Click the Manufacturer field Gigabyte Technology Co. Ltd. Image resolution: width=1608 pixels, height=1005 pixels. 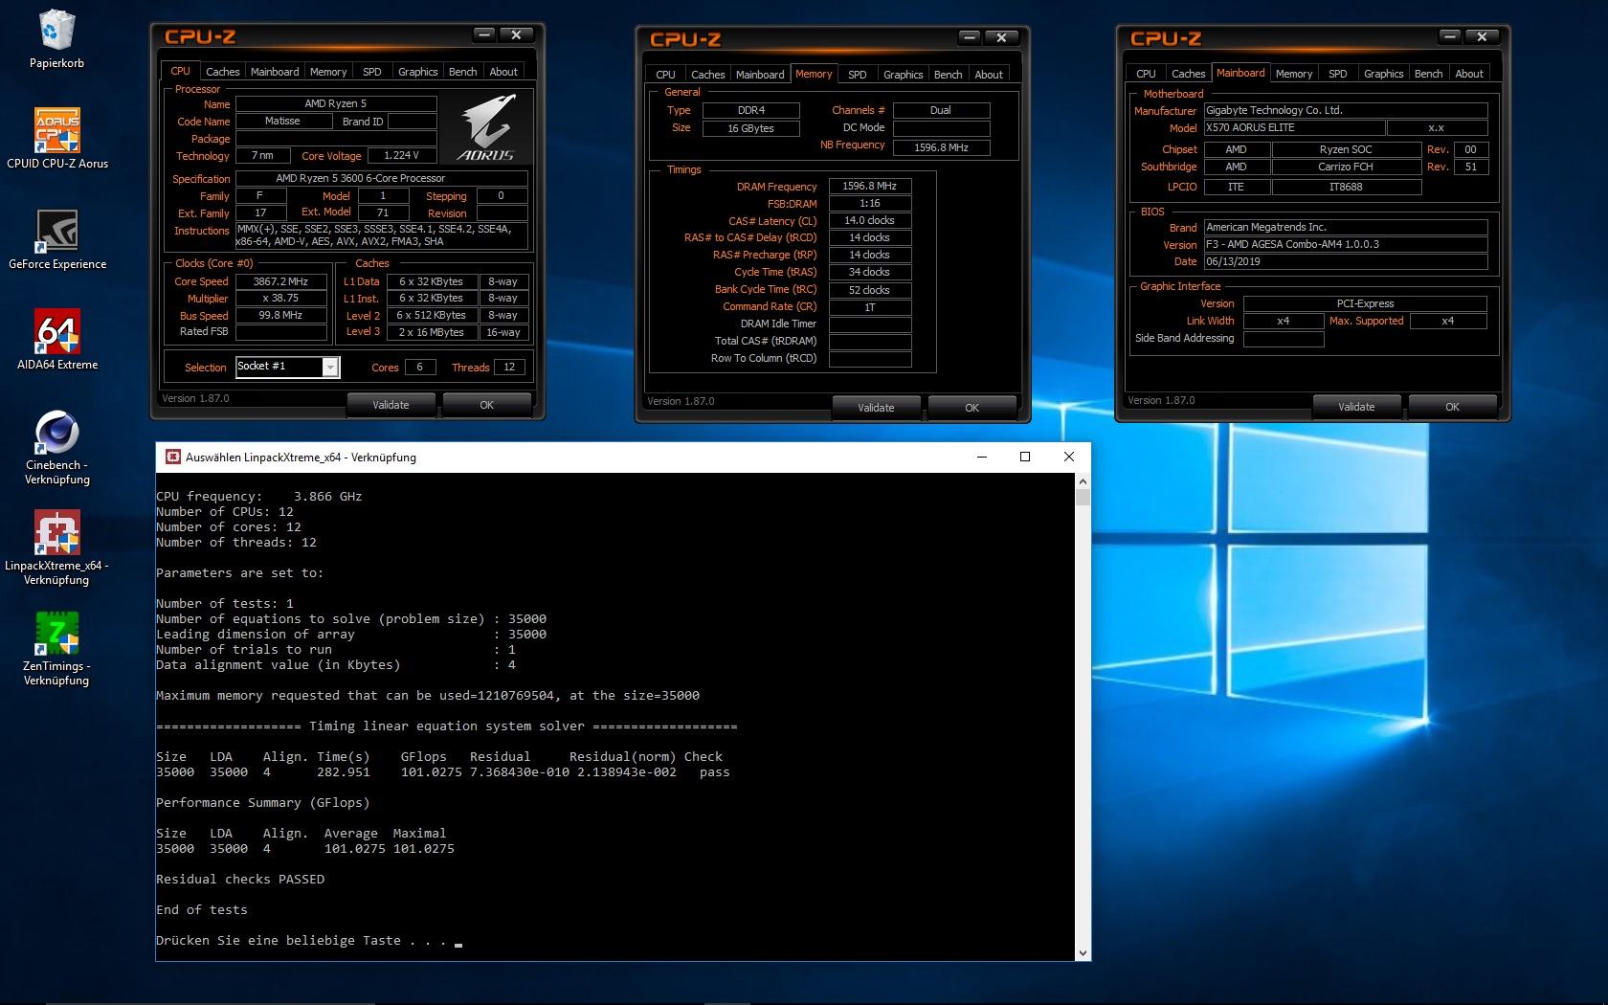[x=1346, y=110]
